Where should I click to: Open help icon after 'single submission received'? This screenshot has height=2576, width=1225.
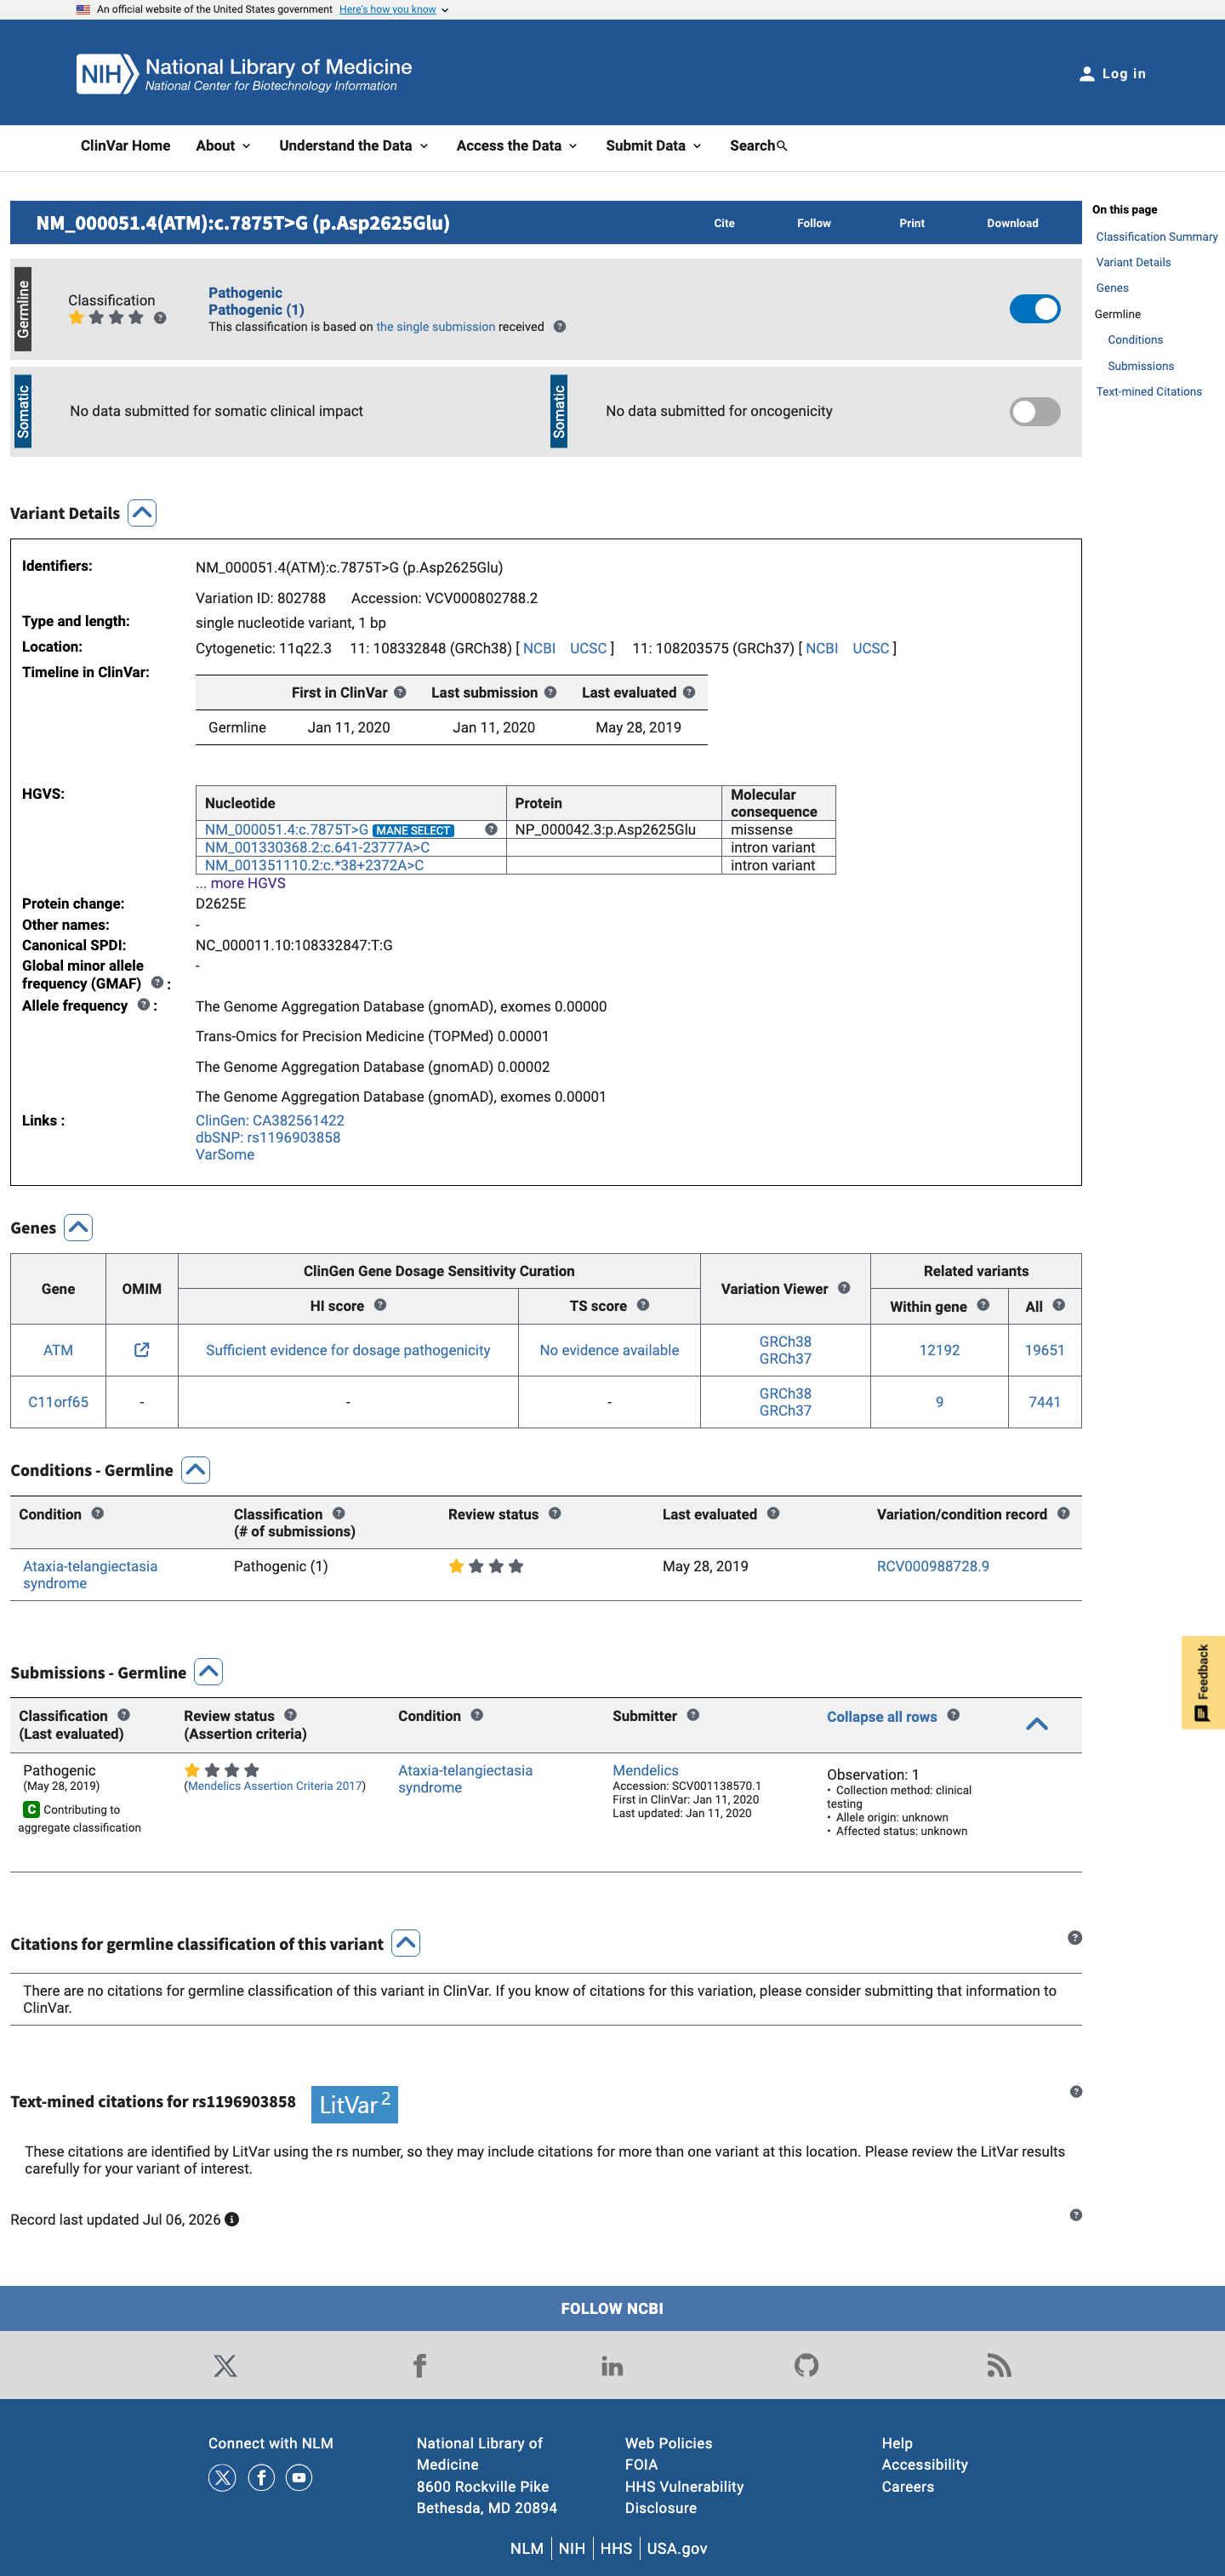pos(560,327)
